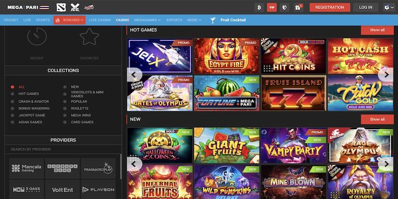Image resolution: width=398 pixels, height=199 pixels.
Task: Select Hot Games collection filter
Action: point(29,94)
